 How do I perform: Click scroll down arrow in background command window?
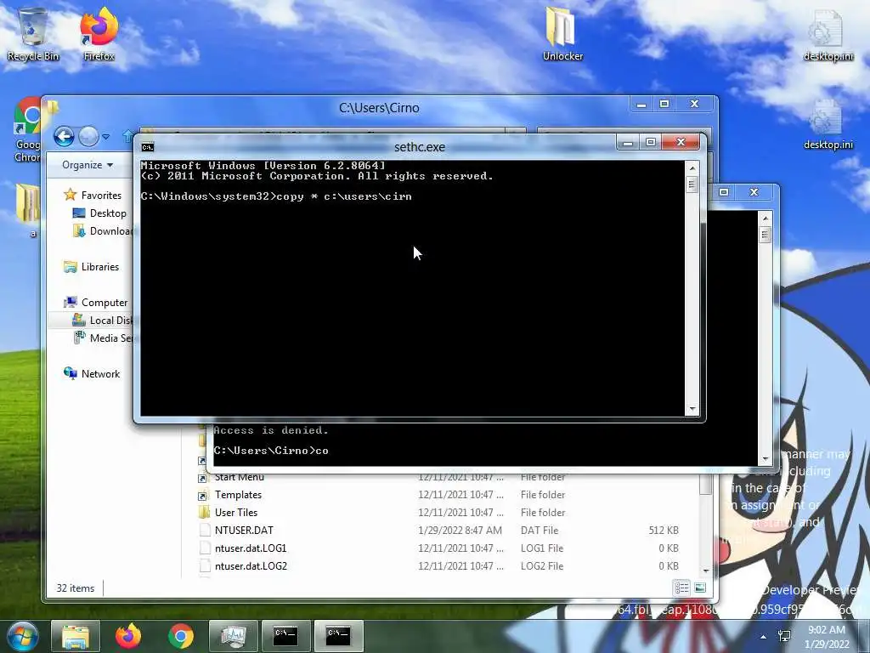[765, 458]
